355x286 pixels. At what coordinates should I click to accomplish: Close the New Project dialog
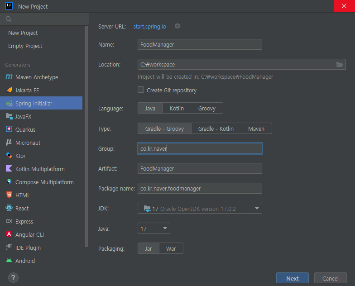click(344, 6)
